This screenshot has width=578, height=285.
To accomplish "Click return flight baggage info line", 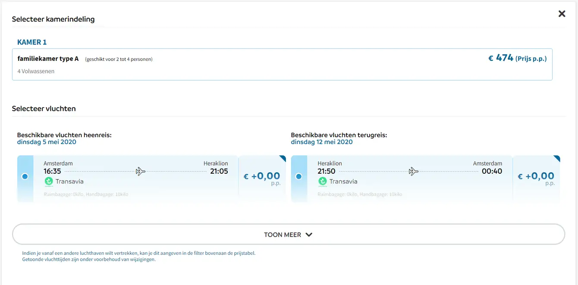I will pos(360,194).
